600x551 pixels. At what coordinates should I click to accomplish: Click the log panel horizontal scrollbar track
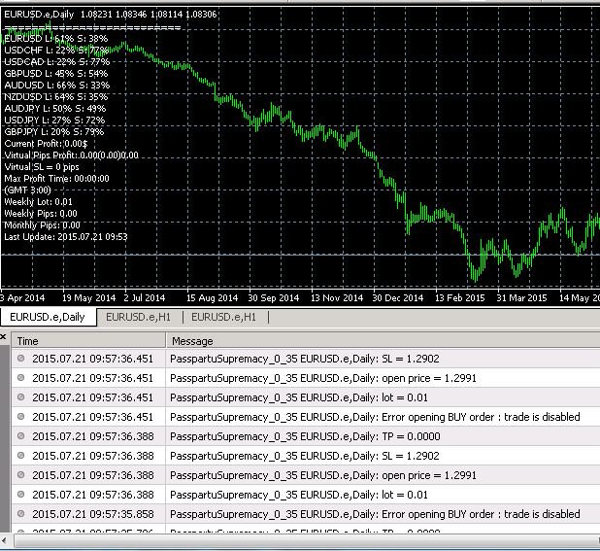[306, 541]
